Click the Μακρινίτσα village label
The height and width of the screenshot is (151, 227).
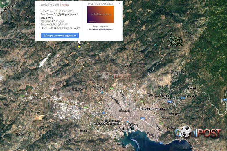180,72
